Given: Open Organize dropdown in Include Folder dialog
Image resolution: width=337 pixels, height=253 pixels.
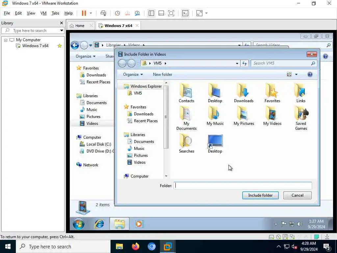Looking at the screenshot, I should coord(133,74).
